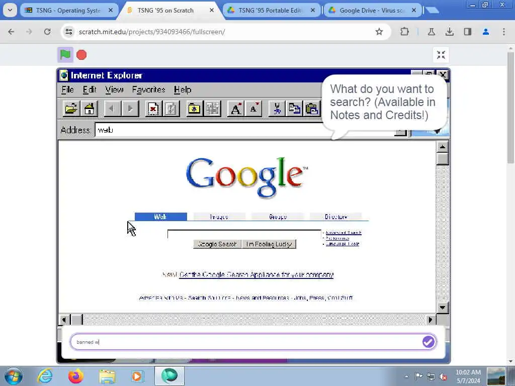Screen dimensions: 515x386
Task: Open the Help menu in Internet Explorer
Action: (x=183, y=89)
